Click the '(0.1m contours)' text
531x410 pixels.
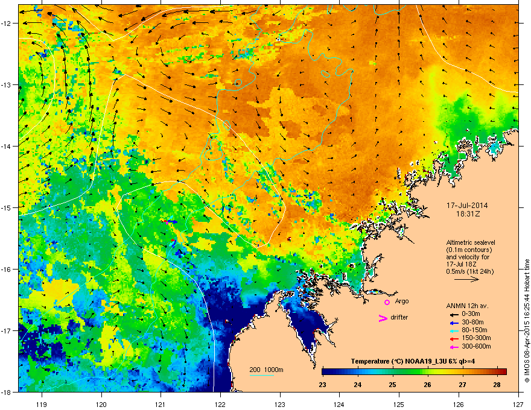[469, 250]
